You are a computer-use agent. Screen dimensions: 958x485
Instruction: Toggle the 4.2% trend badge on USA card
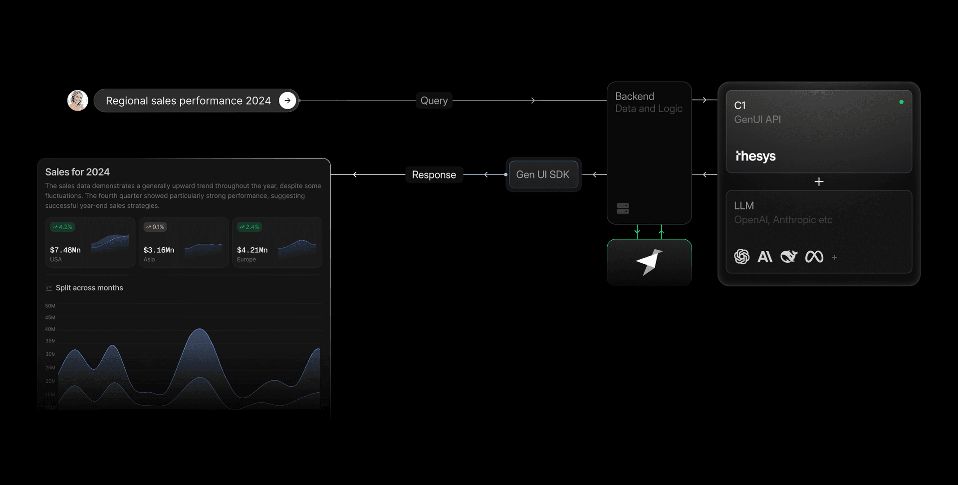point(62,227)
